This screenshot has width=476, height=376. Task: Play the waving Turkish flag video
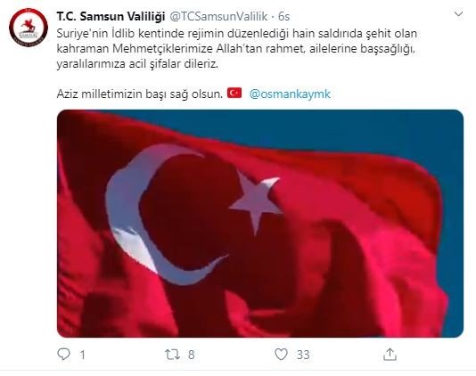click(260, 224)
